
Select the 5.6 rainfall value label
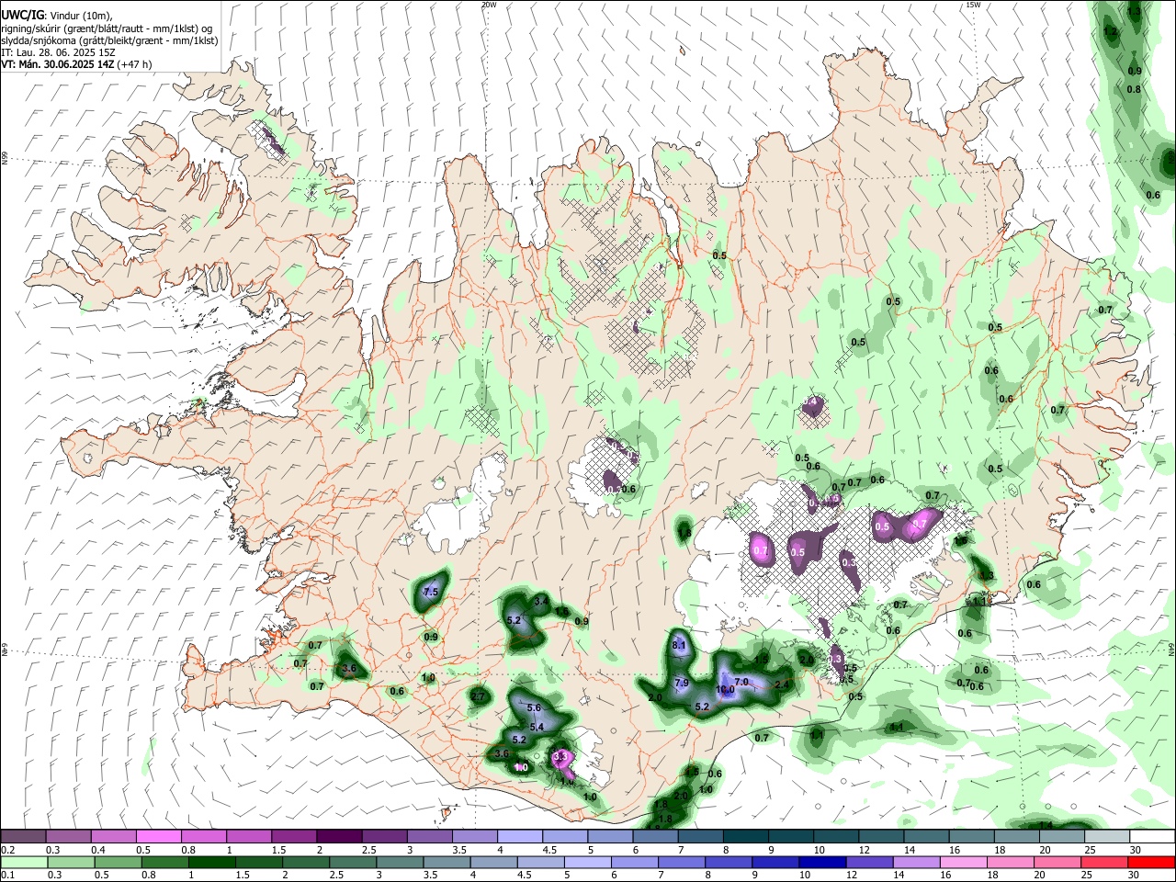(x=534, y=707)
